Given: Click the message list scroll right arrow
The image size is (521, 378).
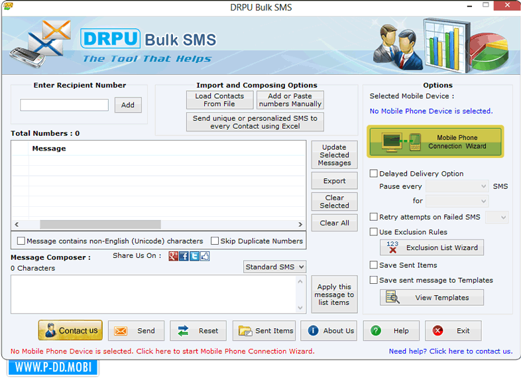Looking at the screenshot, I should (x=300, y=224).
